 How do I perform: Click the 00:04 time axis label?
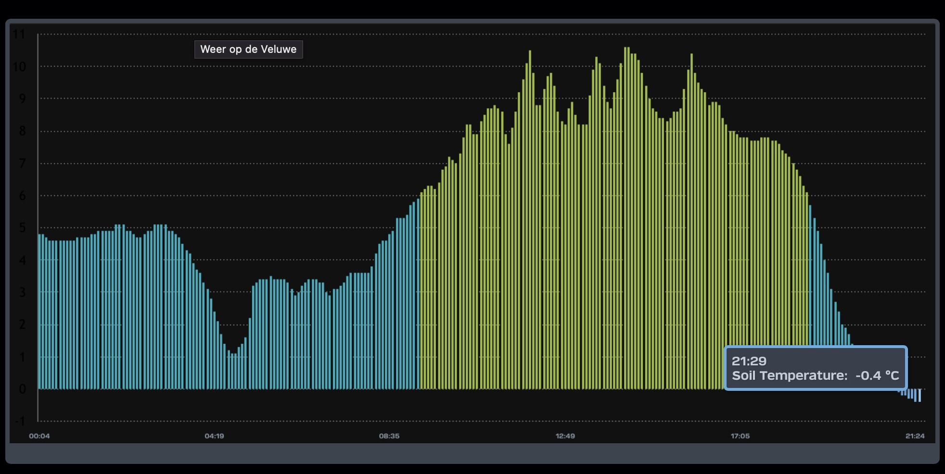click(x=39, y=436)
